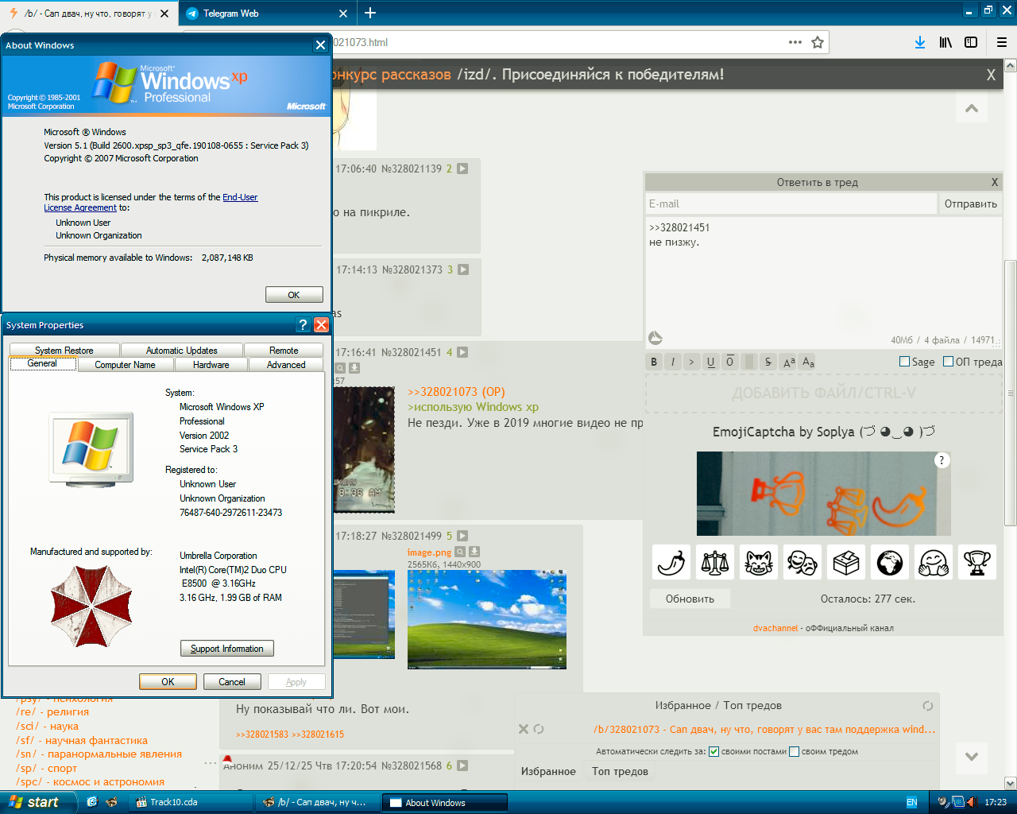Screen dimensions: 1017x814
Task: Expand post №328021568 menu arrow
Action: pos(462,766)
